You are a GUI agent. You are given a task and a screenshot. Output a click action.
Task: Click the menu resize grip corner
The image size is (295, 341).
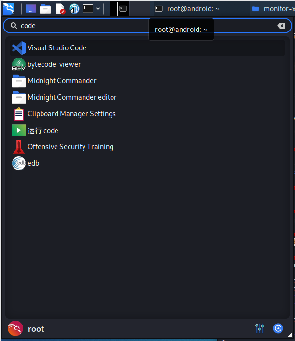pos(290,335)
